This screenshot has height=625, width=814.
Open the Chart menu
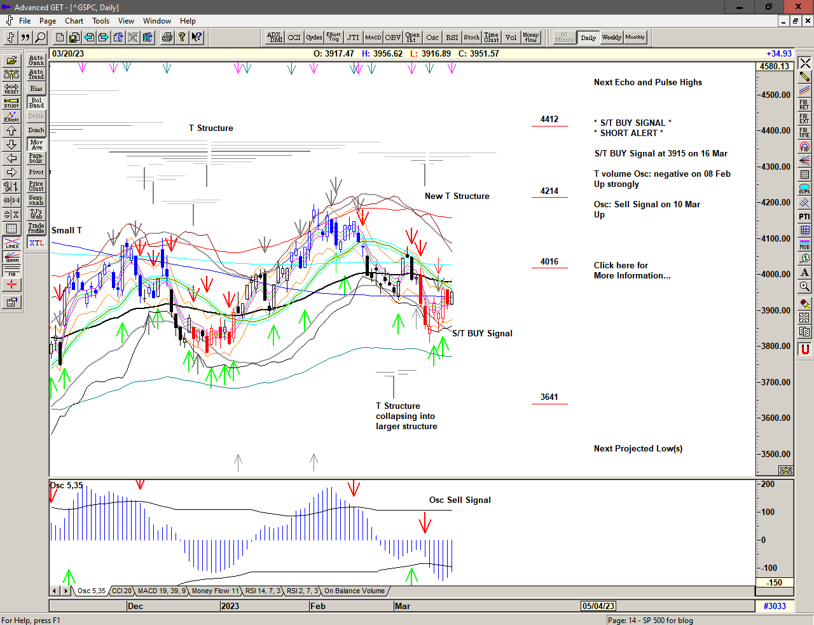[x=74, y=21]
